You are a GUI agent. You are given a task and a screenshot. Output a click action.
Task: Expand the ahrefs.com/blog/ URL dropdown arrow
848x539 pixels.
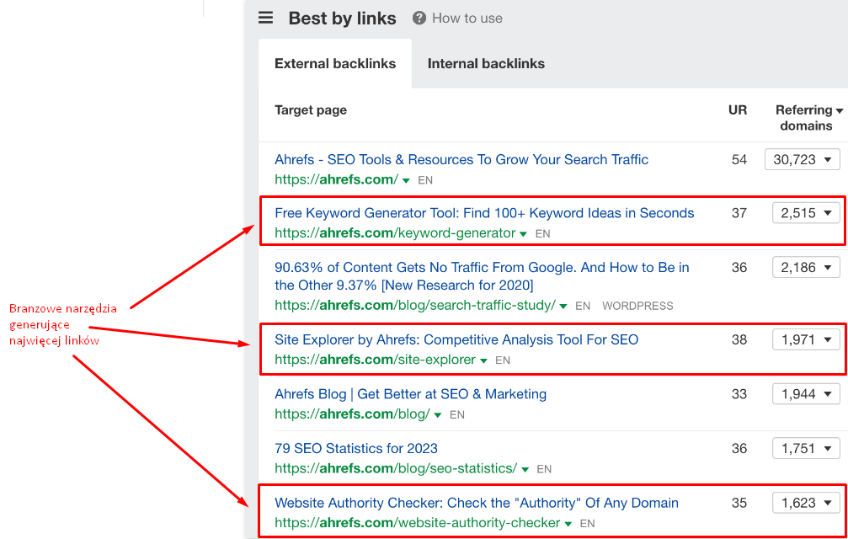438,415
